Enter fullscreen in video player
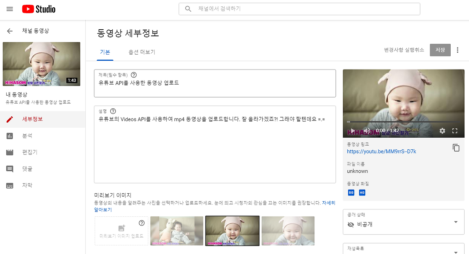Screen dimensions: 469x254 click(455, 131)
